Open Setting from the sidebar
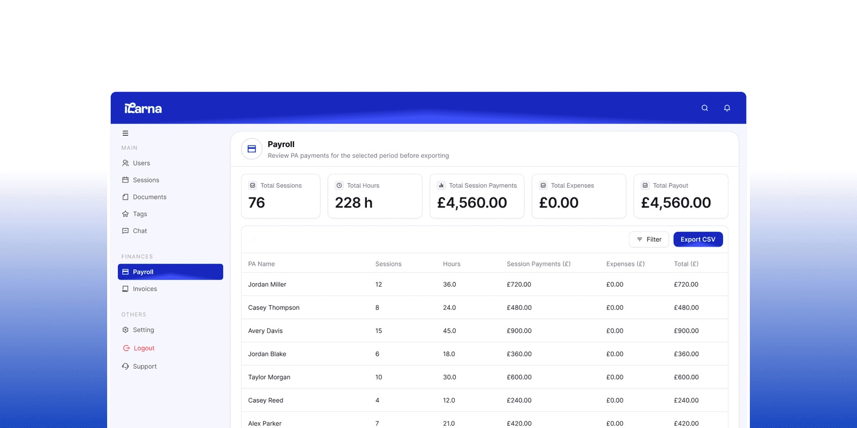Screen dimensions: 857x428 tap(144, 330)
